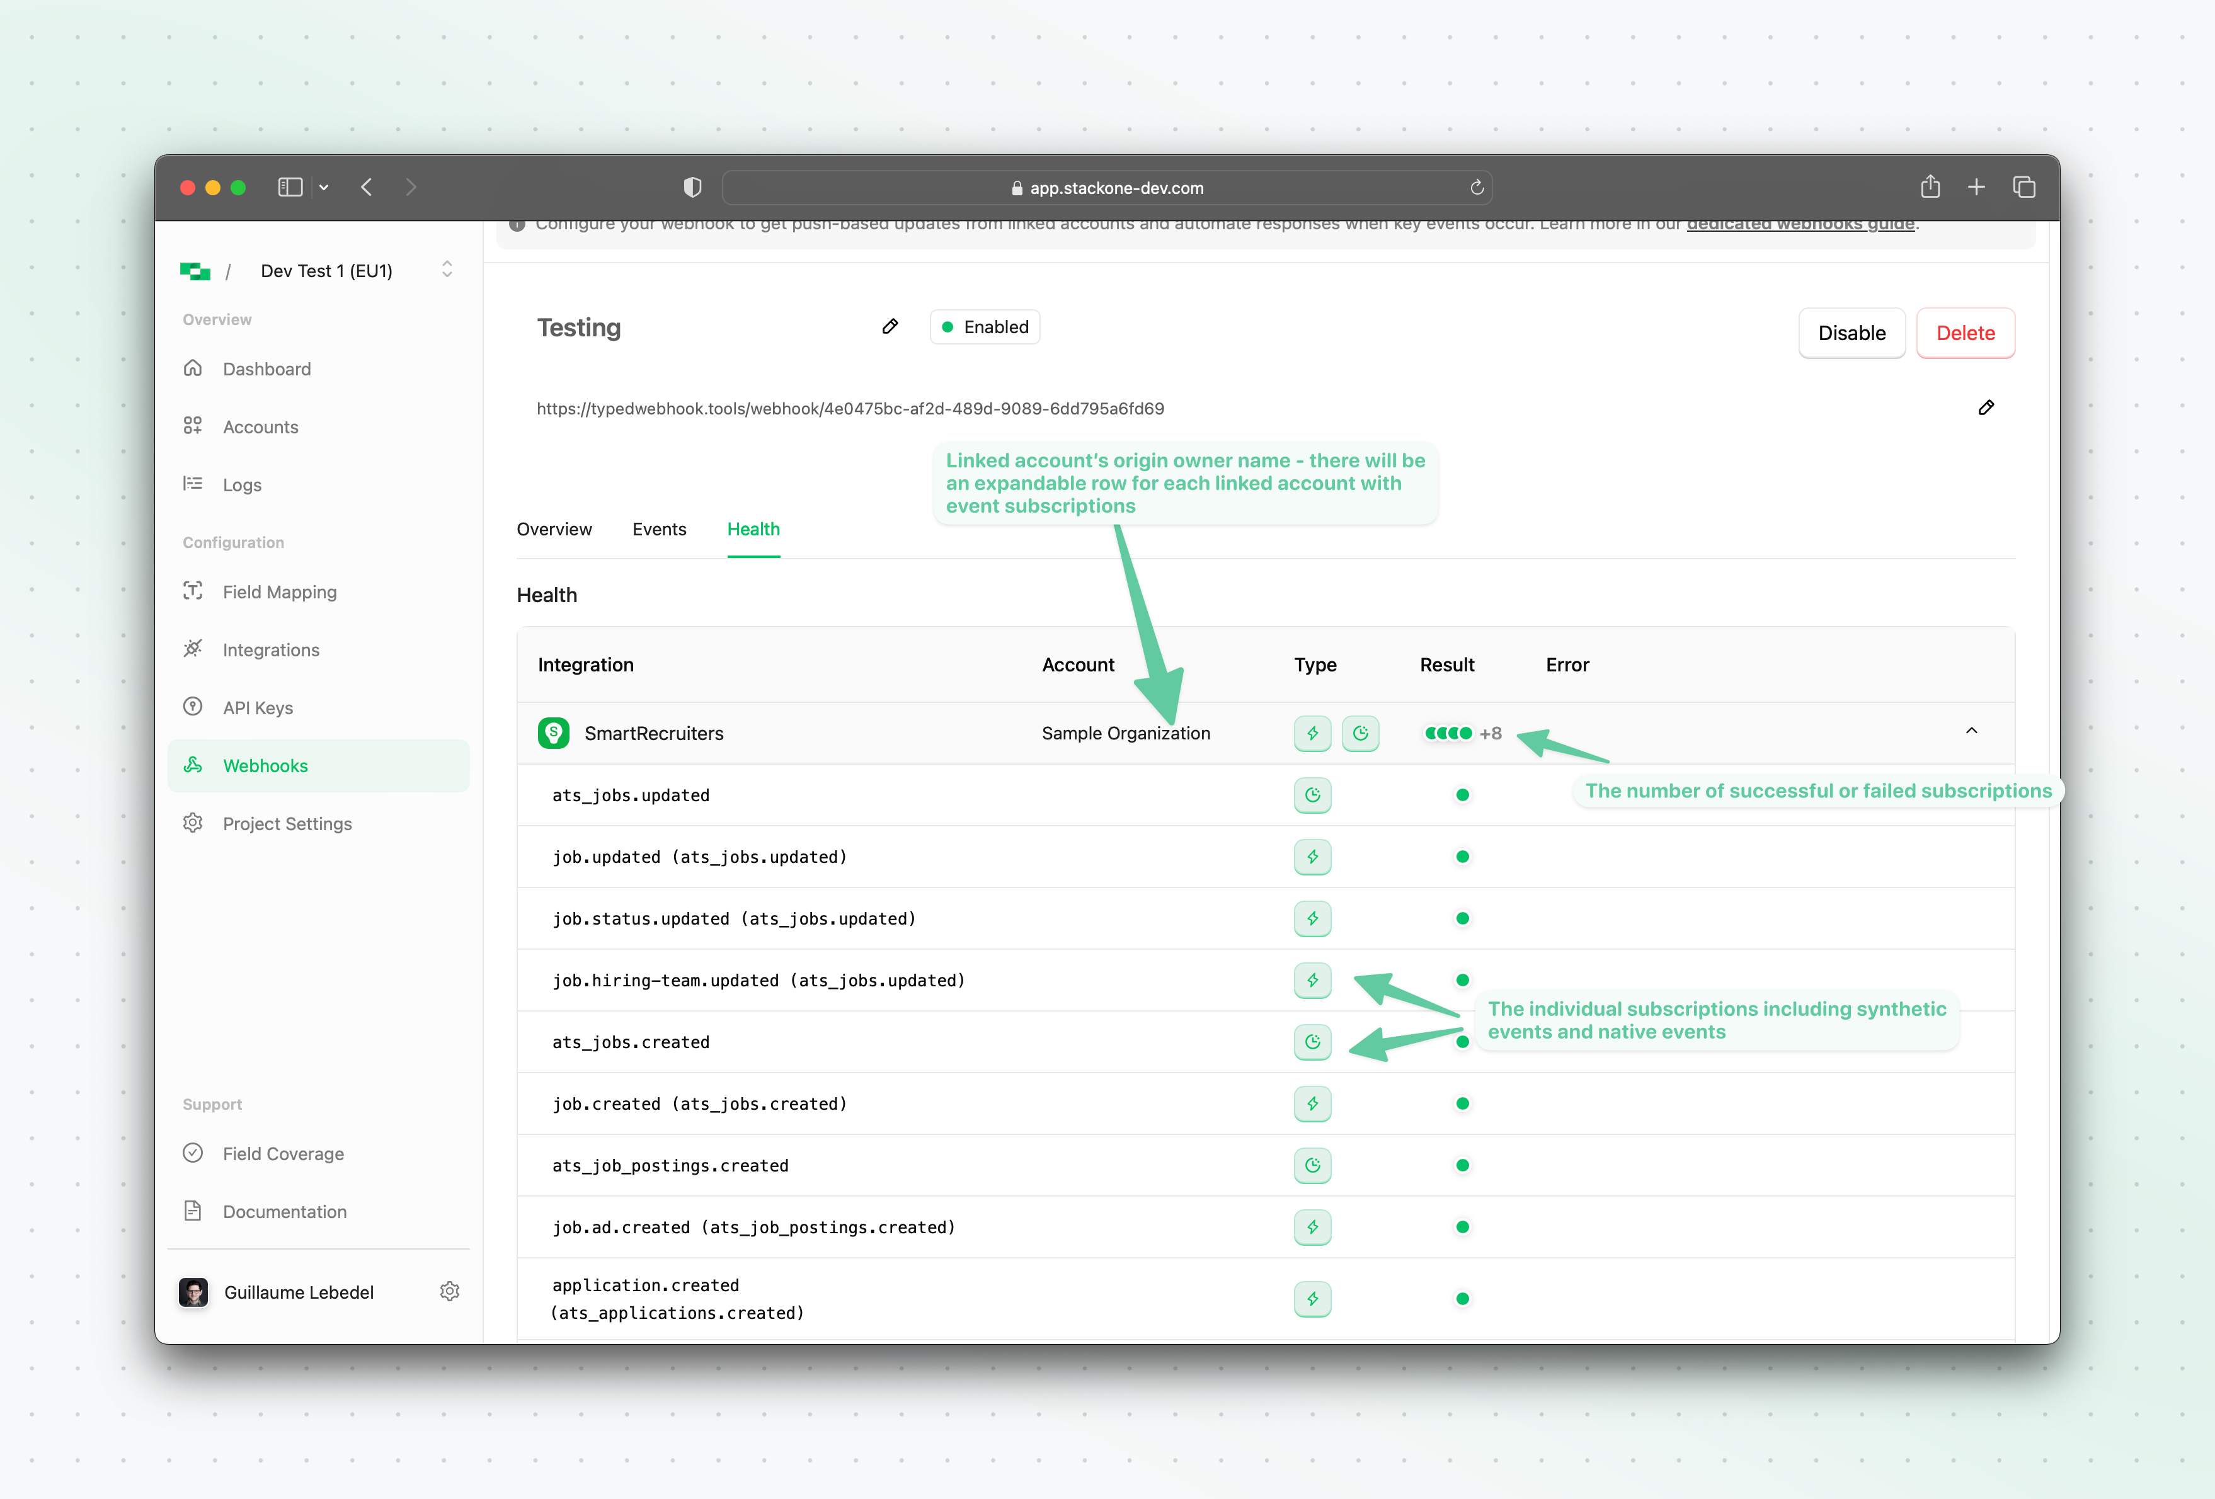Select the Health tab
Screen dimensions: 2215x1499
tap(753, 529)
